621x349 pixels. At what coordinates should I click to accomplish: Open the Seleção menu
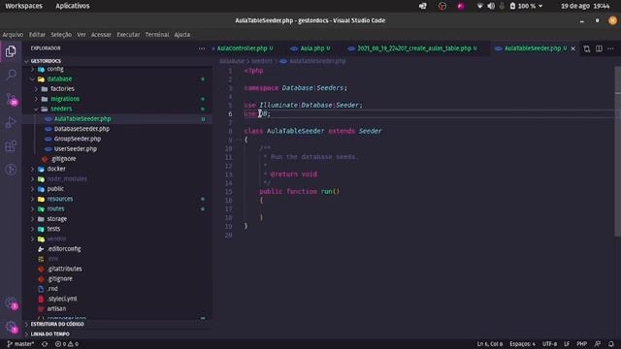(x=61, y=35)
